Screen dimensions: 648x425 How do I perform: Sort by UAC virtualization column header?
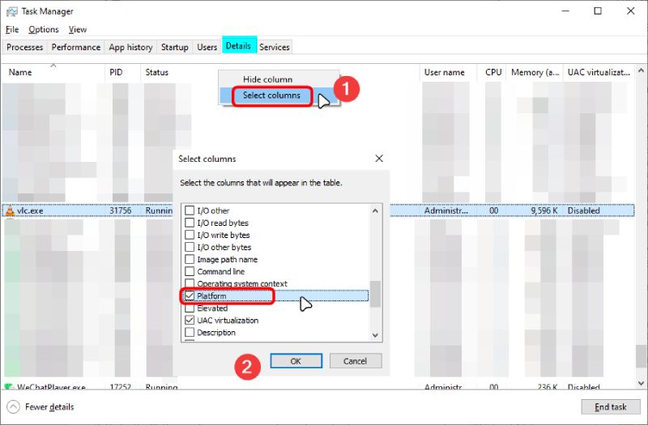(599, 72)
